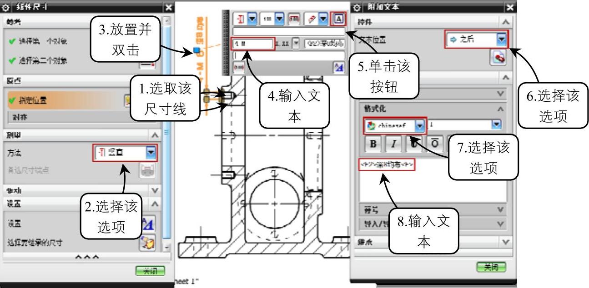589x288 pixels.
Task: Collapse the formatting section header
Action: [500, 109]
